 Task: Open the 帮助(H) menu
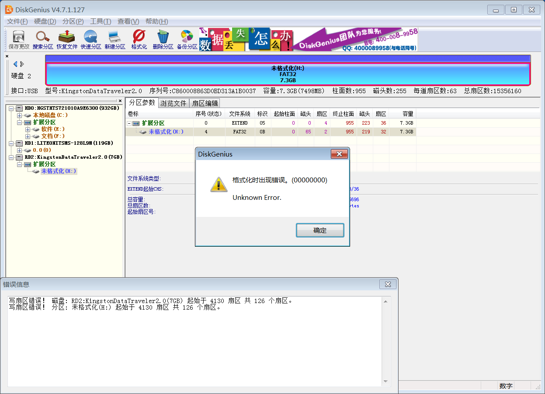[156, 21]
